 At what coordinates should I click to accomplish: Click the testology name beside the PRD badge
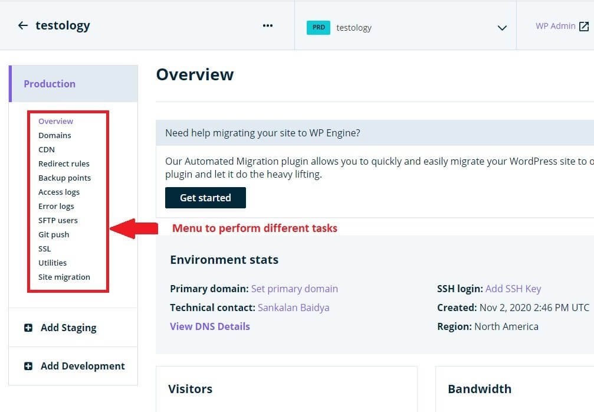point(354,28)
